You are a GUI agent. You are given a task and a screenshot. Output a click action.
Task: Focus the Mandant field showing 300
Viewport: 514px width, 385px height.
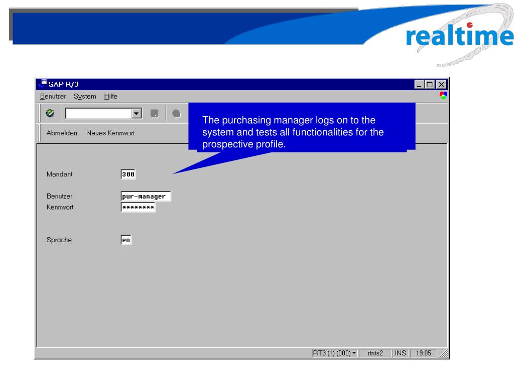[x=128, y=174]
